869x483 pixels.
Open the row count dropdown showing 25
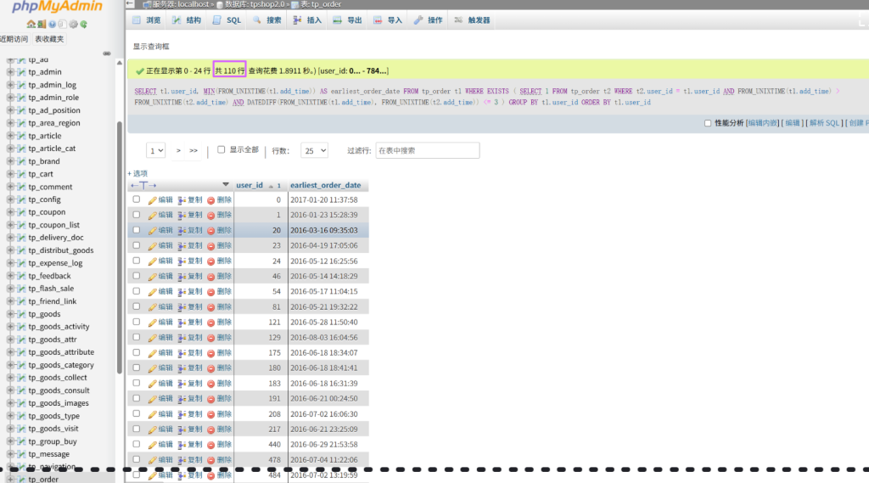click(x=314, y=150)
